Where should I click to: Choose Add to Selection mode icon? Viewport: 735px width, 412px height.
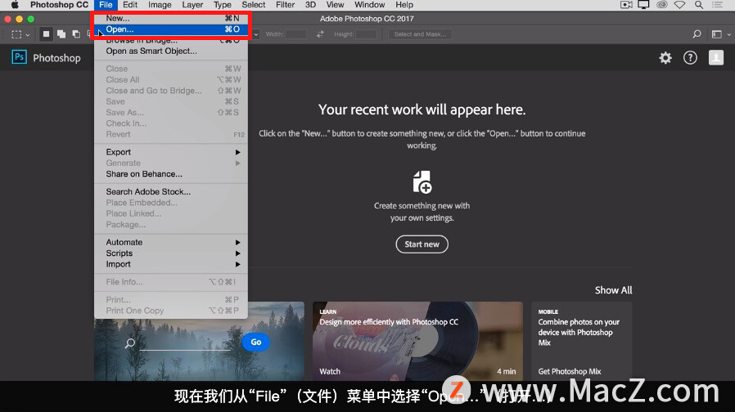[x=61, y=34]
